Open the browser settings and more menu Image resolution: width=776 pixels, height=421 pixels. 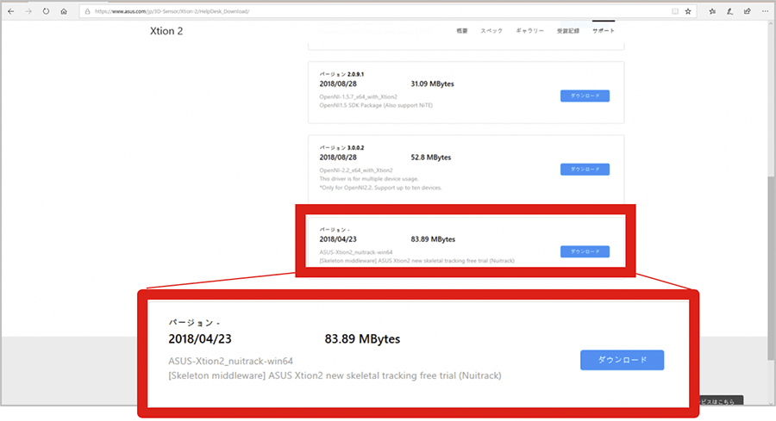[x=765, y=11]
